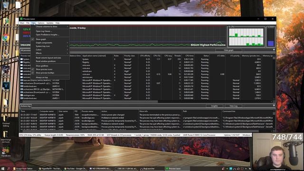Select the All processes tab

(x=25, y=50)
